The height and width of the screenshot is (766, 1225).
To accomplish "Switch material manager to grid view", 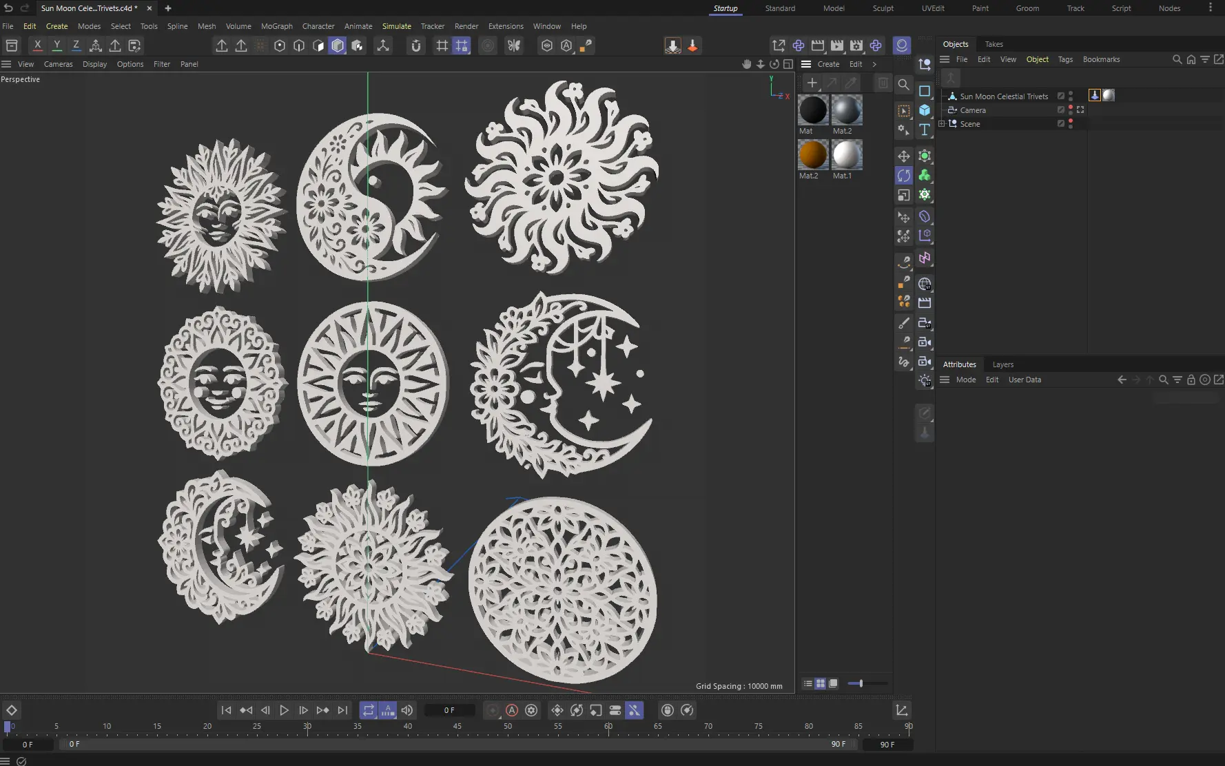I will pyautogui.click(x=821, y=683).
